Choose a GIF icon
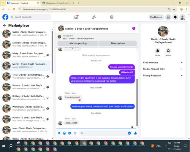Viewport: 190px width, 152px height. [x=75, y=133]
